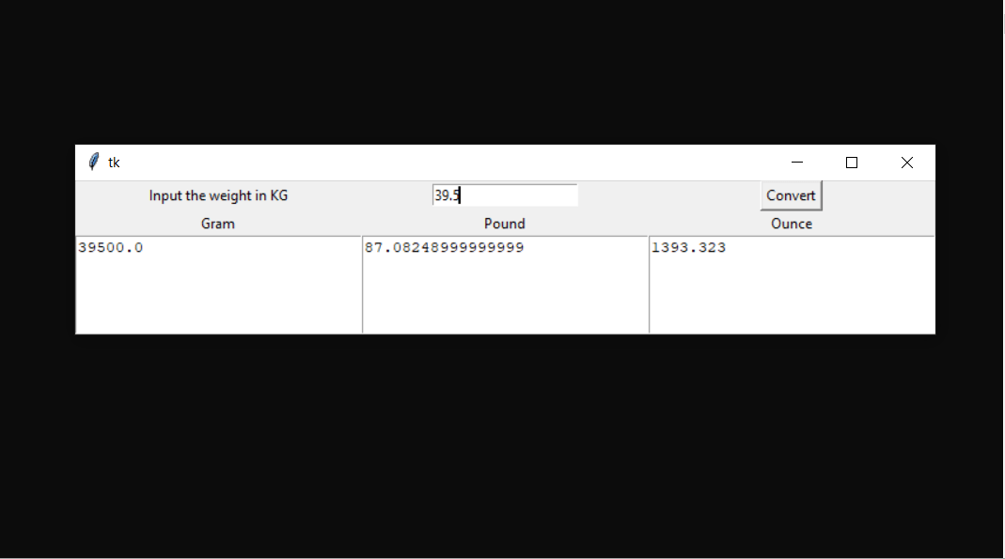The height and width of the screenshot is (559, 1005).
Task: Click the "tk" window title text
Action: 114,163
